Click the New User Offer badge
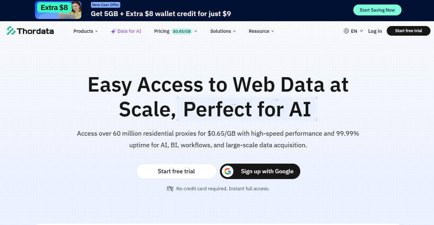This screenshot has width=434, height=225. pyautogui.click(x=105, y=5)
